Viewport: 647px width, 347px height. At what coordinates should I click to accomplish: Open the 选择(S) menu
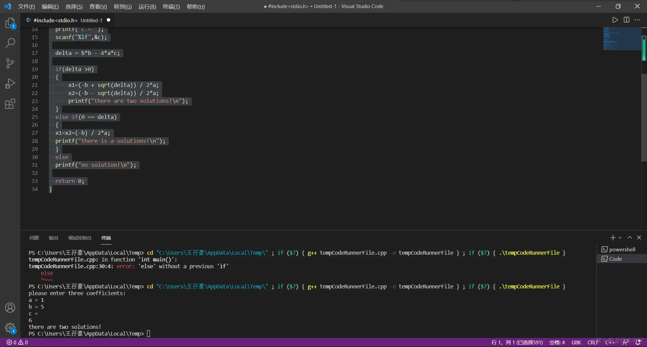pyautogui.click(x=74, y=6)
